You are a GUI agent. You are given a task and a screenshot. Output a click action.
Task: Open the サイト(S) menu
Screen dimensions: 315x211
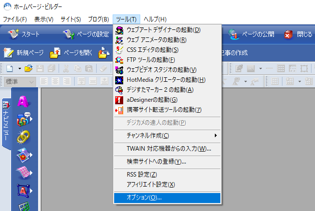click(71, 19)
